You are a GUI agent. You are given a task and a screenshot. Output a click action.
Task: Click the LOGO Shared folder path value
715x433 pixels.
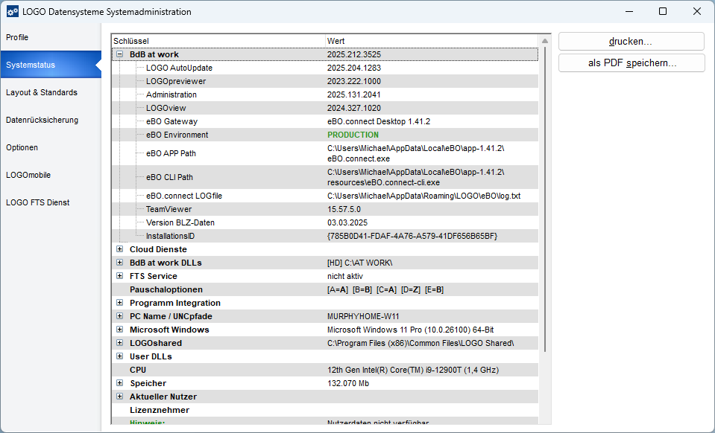pos(421,344)
